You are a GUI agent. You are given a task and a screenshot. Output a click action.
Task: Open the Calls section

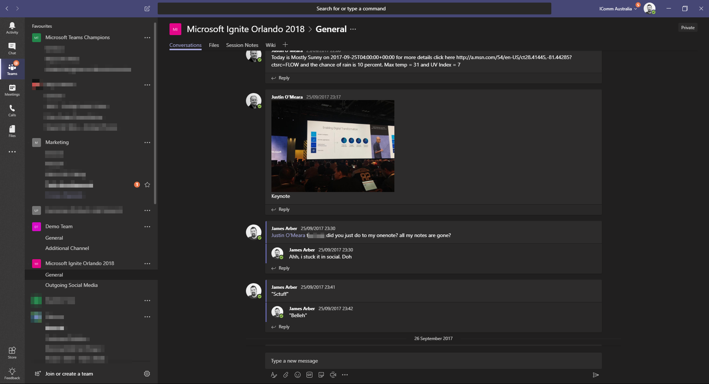[x=12, y=110]
